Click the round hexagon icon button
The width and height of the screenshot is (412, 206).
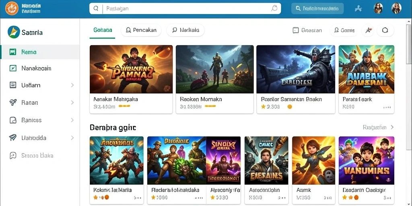[x=385, y=30]
